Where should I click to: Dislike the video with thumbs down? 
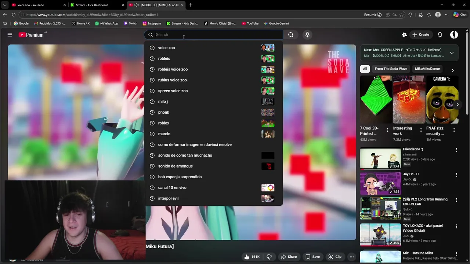269,257
